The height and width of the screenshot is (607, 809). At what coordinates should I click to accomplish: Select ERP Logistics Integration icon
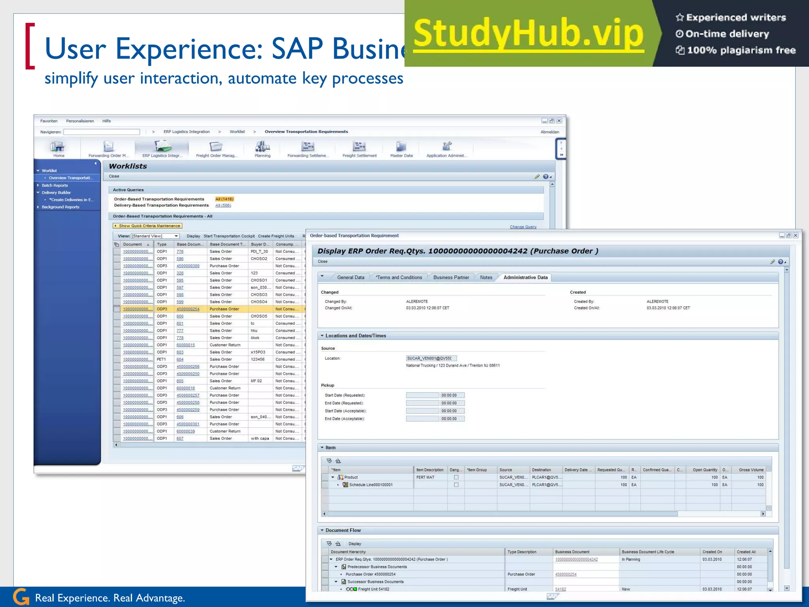(163, 147)
